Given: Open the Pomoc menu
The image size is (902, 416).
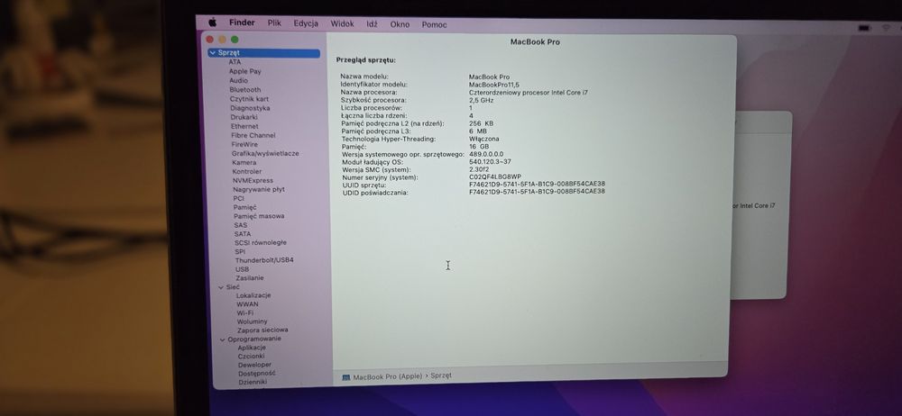Looking at the screenshot, I should tap(435, 24).
